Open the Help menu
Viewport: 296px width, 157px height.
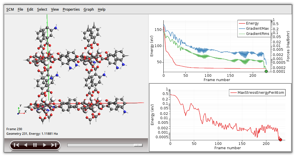point(102,10)
